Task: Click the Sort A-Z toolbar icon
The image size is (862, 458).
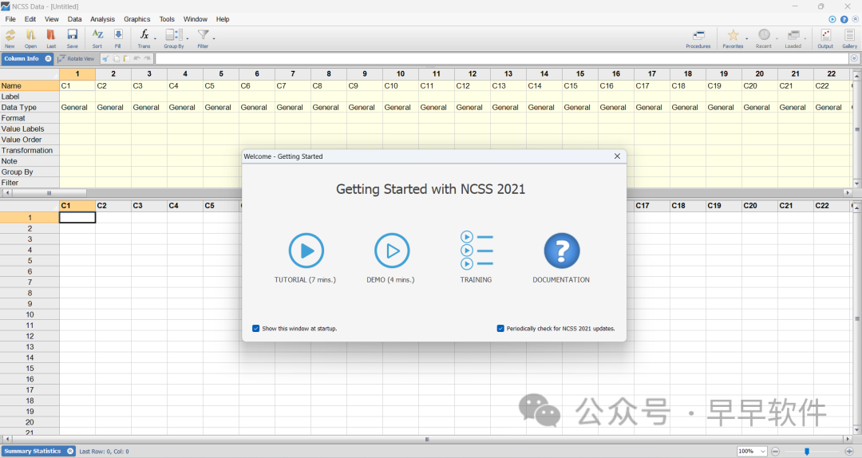Action: pos(97,35)
